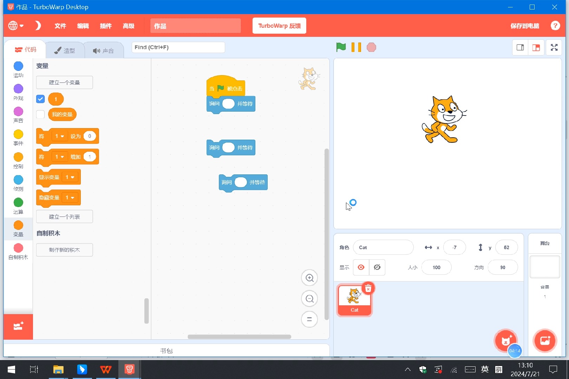The image size is (569, 379).
Task: Reset workspace zoom to default
Action: point(309,319)
